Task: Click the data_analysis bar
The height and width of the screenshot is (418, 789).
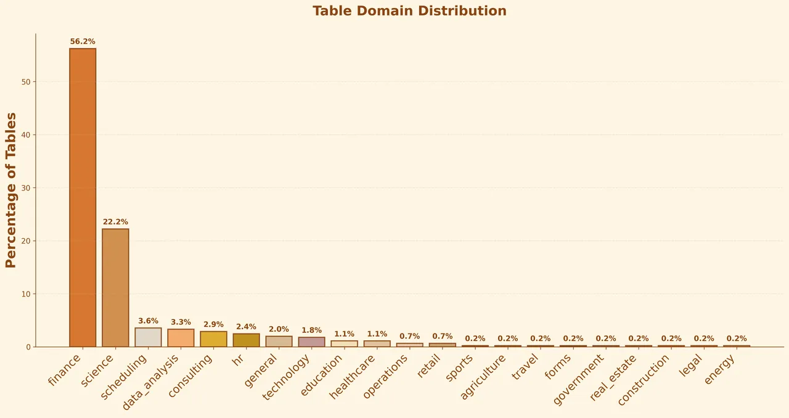Action: (181, 338)
